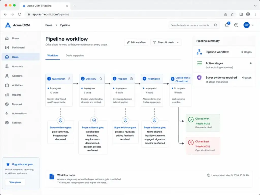Image resolution: width=260 pixels, height=195 pixels.
Task: Click '2 deals (40%)' in Closed Lost
Action: [202, 147]
